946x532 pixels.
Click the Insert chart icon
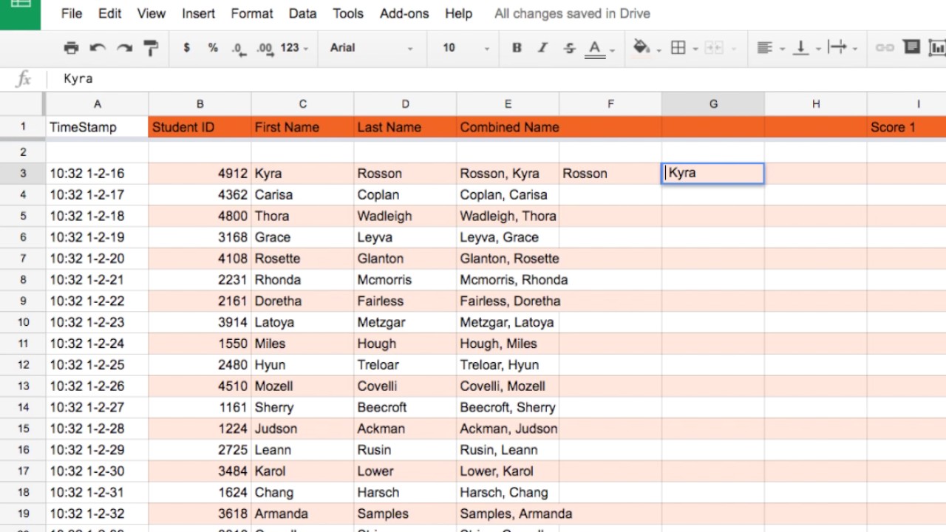tap(937, 48)
